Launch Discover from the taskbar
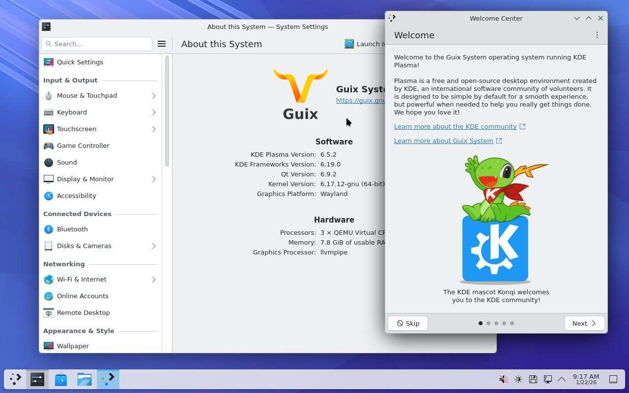Image resolution: width=629 pixels, height=393 pixels. pyautogui.click(x=60, y=379)
